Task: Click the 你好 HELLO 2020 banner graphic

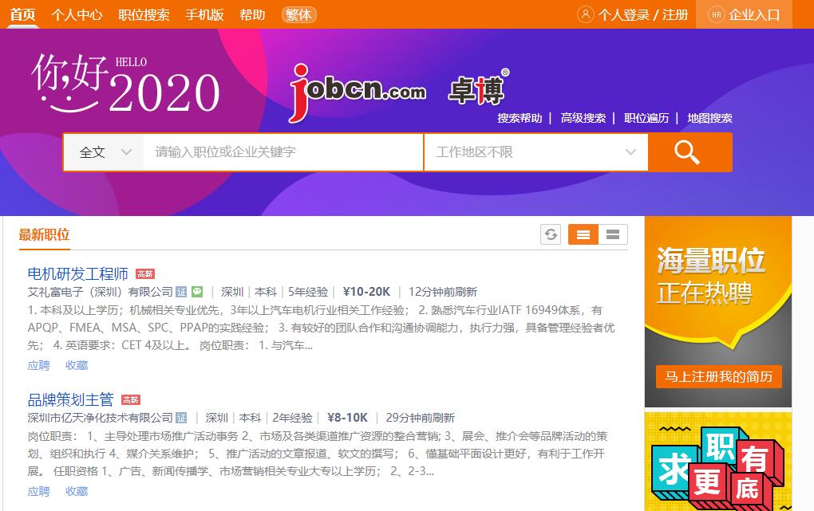Action: (125, 84)
